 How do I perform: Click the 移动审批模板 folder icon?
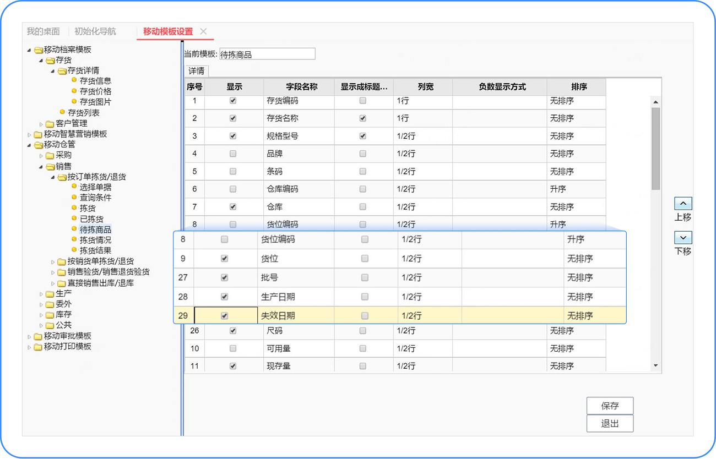tap(38, 336)
